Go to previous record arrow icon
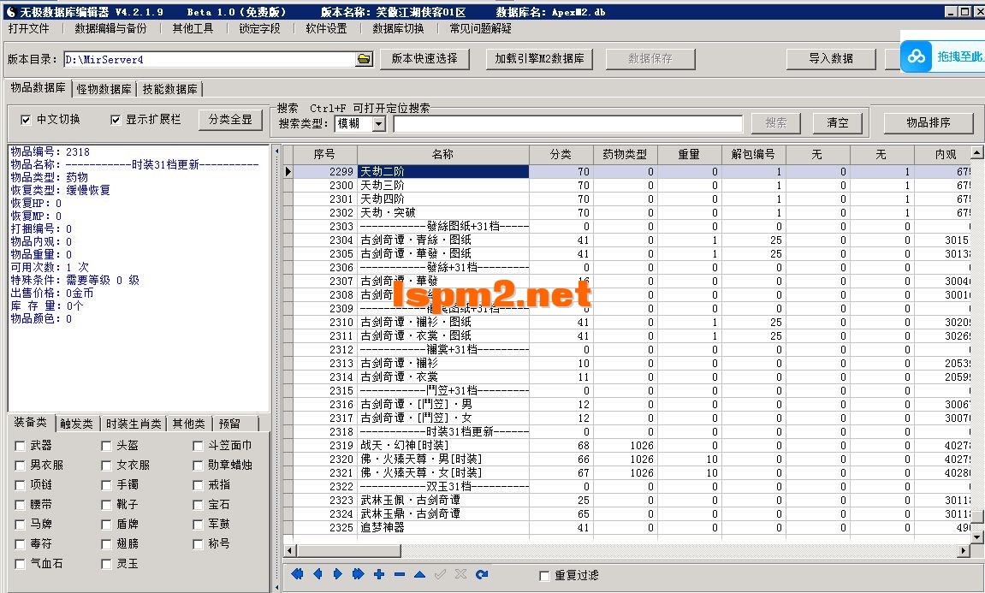Viewport: 985px width, 593px height. 317,575
